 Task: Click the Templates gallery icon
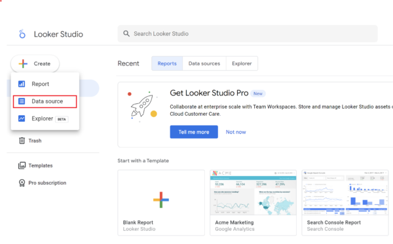22,166
